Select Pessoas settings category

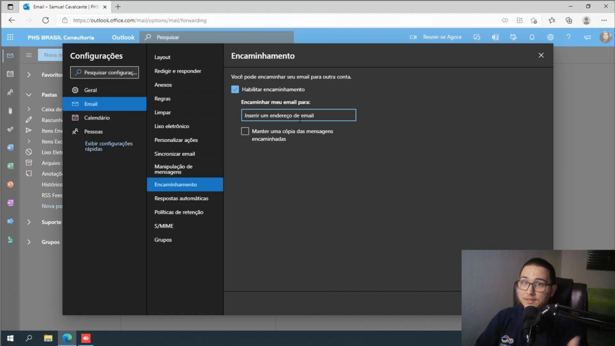(x=105, y=131)
